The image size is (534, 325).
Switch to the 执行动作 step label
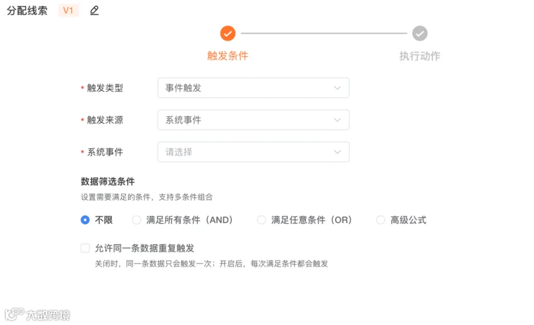420,56
